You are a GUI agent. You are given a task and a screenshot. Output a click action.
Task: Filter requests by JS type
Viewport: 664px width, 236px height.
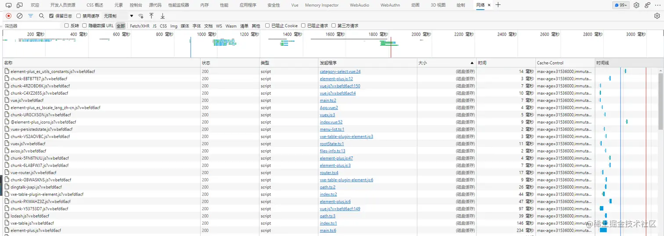click(155, 26)
